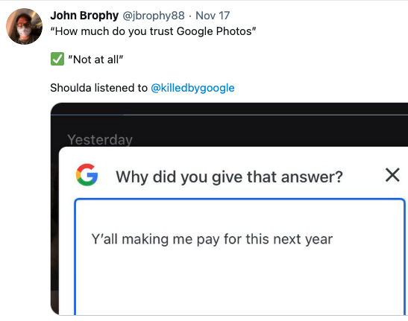The height and width of the screenshot is (321, 408).
Task: Click the blue progress line atop embedded image
Action: 87,115
